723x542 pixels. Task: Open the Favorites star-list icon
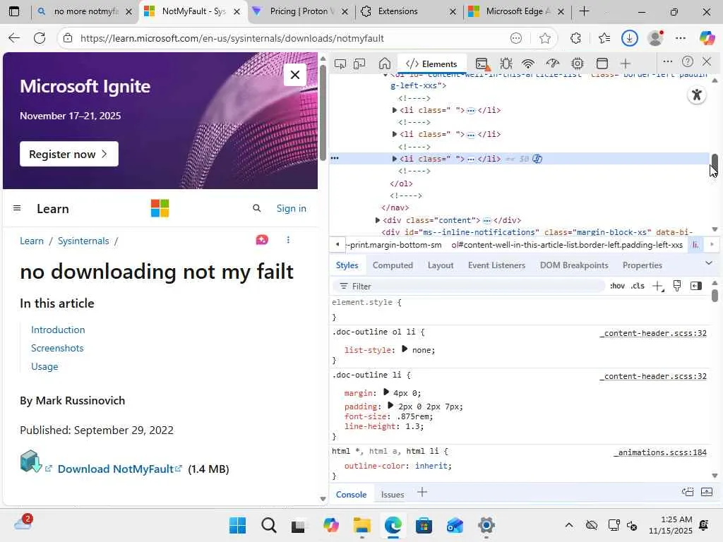coord(604,38)
